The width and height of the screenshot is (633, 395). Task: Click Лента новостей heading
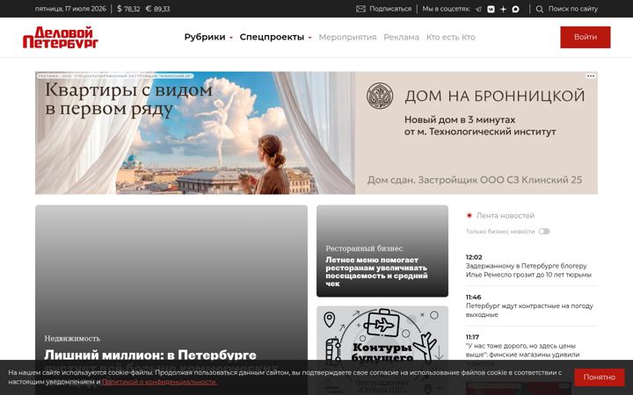[505, 216]
